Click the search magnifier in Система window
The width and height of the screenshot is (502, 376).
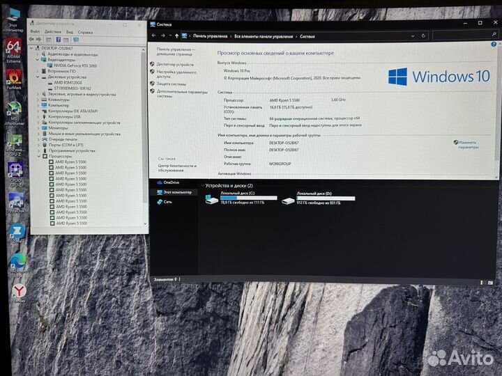494,34
